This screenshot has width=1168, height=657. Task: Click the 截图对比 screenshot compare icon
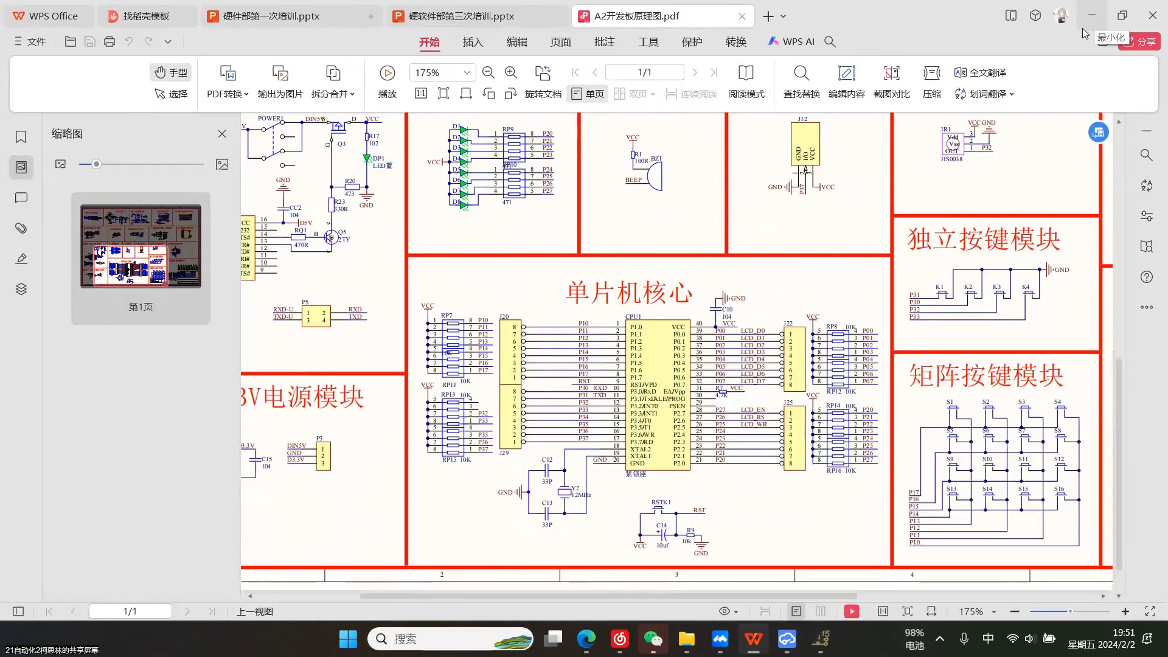point(891,82)
